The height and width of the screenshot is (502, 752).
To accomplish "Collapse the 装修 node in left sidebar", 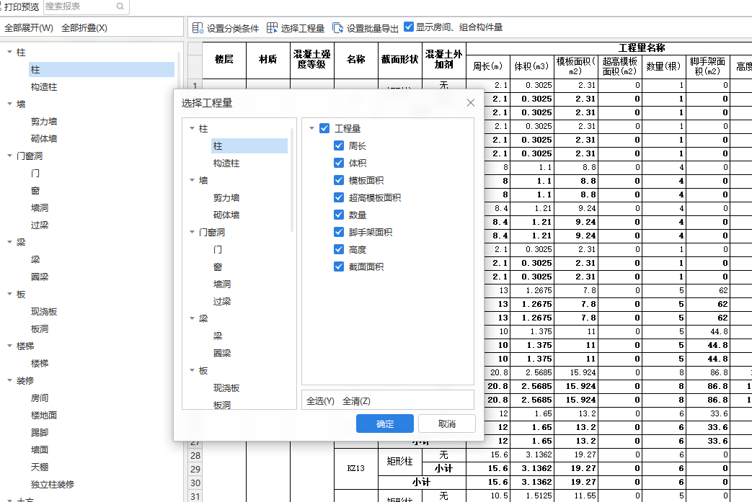I will [x=9, y=380].
